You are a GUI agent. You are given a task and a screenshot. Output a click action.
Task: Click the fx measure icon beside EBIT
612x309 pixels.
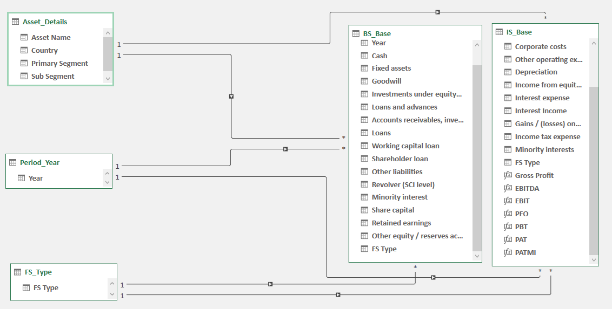coord(508,201)
